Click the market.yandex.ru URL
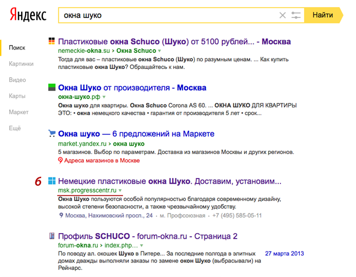The width and height of the screenshot is (356, 277). pyautogui.click(x=82, y=144)
